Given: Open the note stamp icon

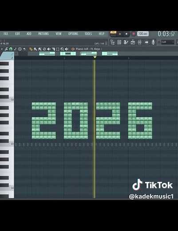Looking at the screenshot, I should tap(15, 49).
